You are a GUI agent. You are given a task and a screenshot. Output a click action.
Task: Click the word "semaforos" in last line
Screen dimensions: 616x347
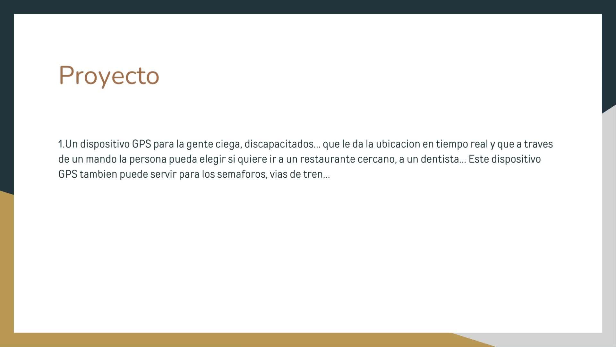tap(241, 174)
